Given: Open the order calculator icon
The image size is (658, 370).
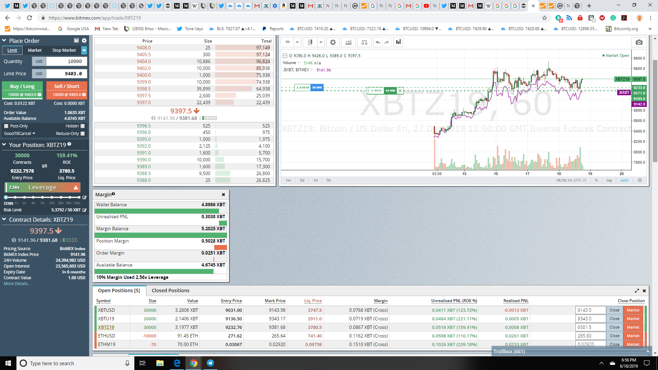Looking at the screenshot, I should pos(76,40).
